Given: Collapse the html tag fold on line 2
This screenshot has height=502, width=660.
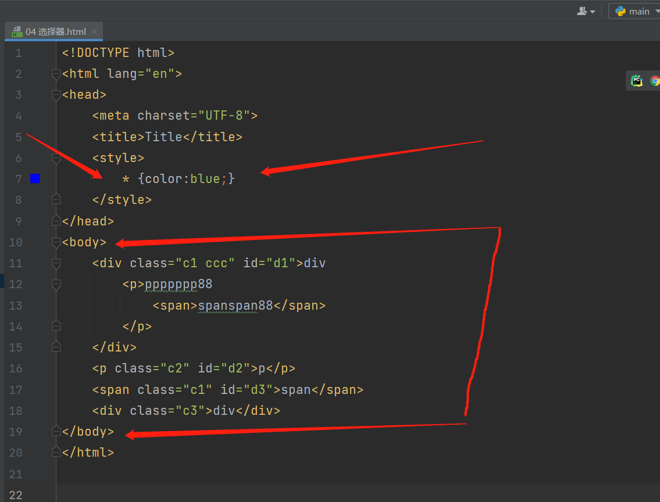Looking at the screenshot, I should [x=56, y=74].
